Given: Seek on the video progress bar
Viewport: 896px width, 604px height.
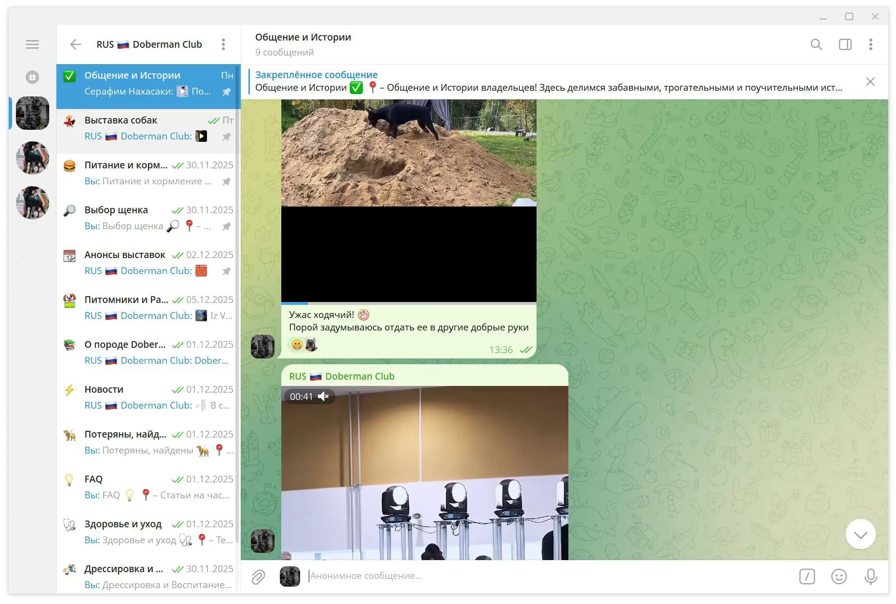Looking at the screenshot, I should [408, 303].
